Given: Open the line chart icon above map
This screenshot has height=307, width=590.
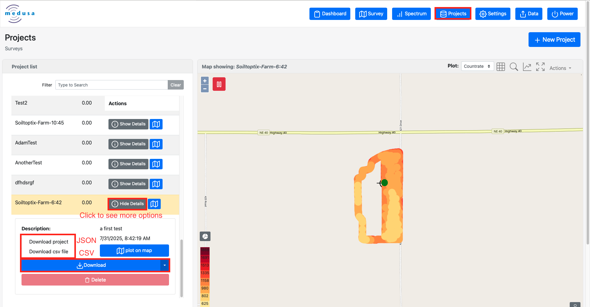Looking at the screenshot, I should [527, 67].
